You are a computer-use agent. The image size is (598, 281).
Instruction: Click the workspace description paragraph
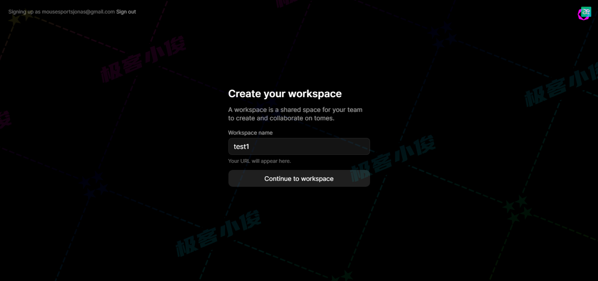click(x=295, y=114)
